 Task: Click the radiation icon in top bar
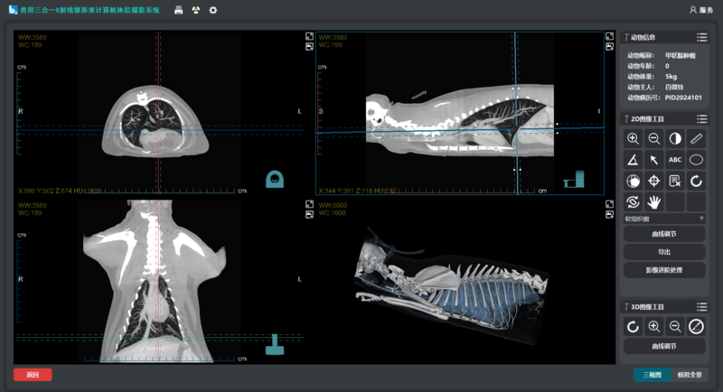(196, 10)
